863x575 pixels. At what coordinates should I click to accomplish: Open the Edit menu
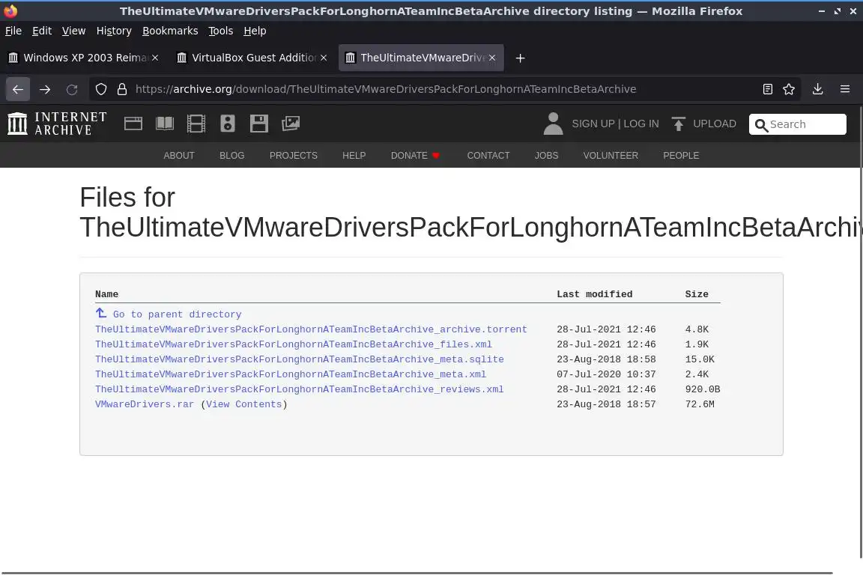click(x=42, y=31)
